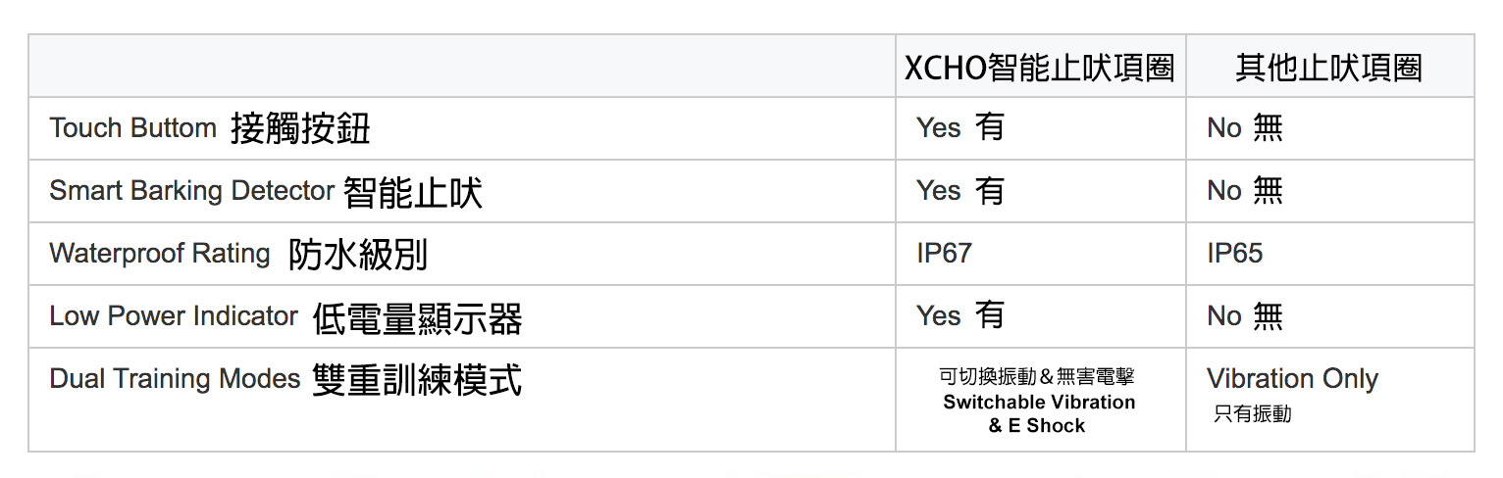Click the IP65 waterproof rating cell
The height and width of the screenshot is (478, 1503).
(x=1234, y=254)
